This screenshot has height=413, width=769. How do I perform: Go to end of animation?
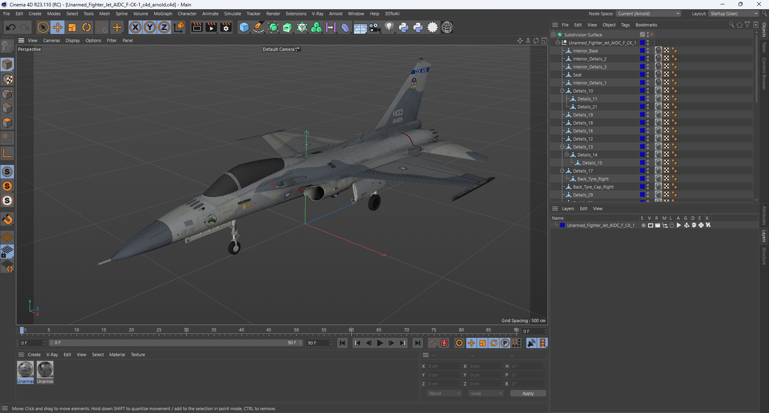(417, 343)
